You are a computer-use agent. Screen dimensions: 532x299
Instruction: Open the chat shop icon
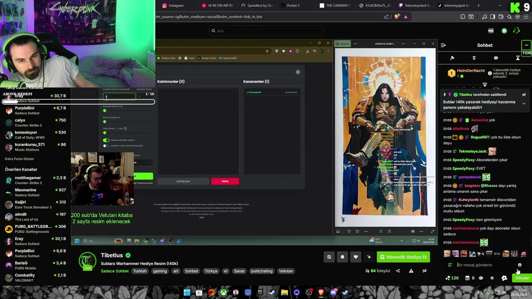[x=467, y=278]
